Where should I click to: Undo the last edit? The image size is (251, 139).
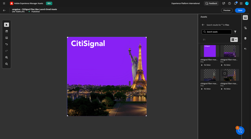[7, 44]
